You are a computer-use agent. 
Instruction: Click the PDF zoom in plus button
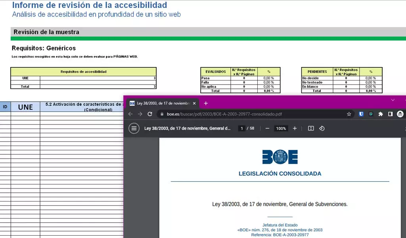295,129
